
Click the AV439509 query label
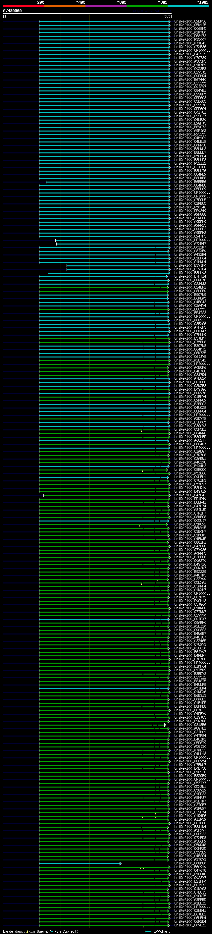tap(12, 11)
